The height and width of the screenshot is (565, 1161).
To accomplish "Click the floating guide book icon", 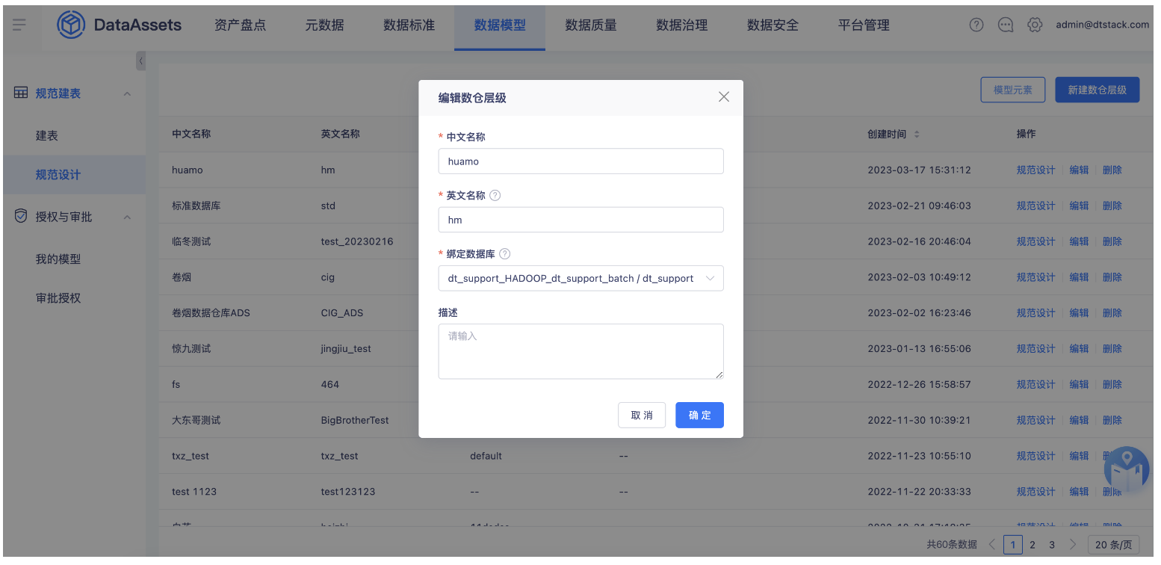I will click(x=1127, y=469).
